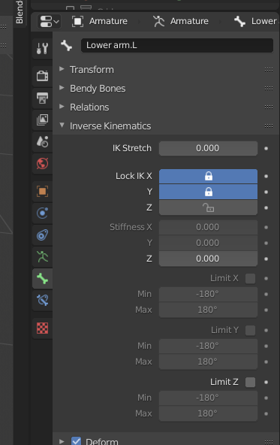The height and width of the screenshot is (445, 280).
Task: Open the View Layer properties tab
Action: 42,120
